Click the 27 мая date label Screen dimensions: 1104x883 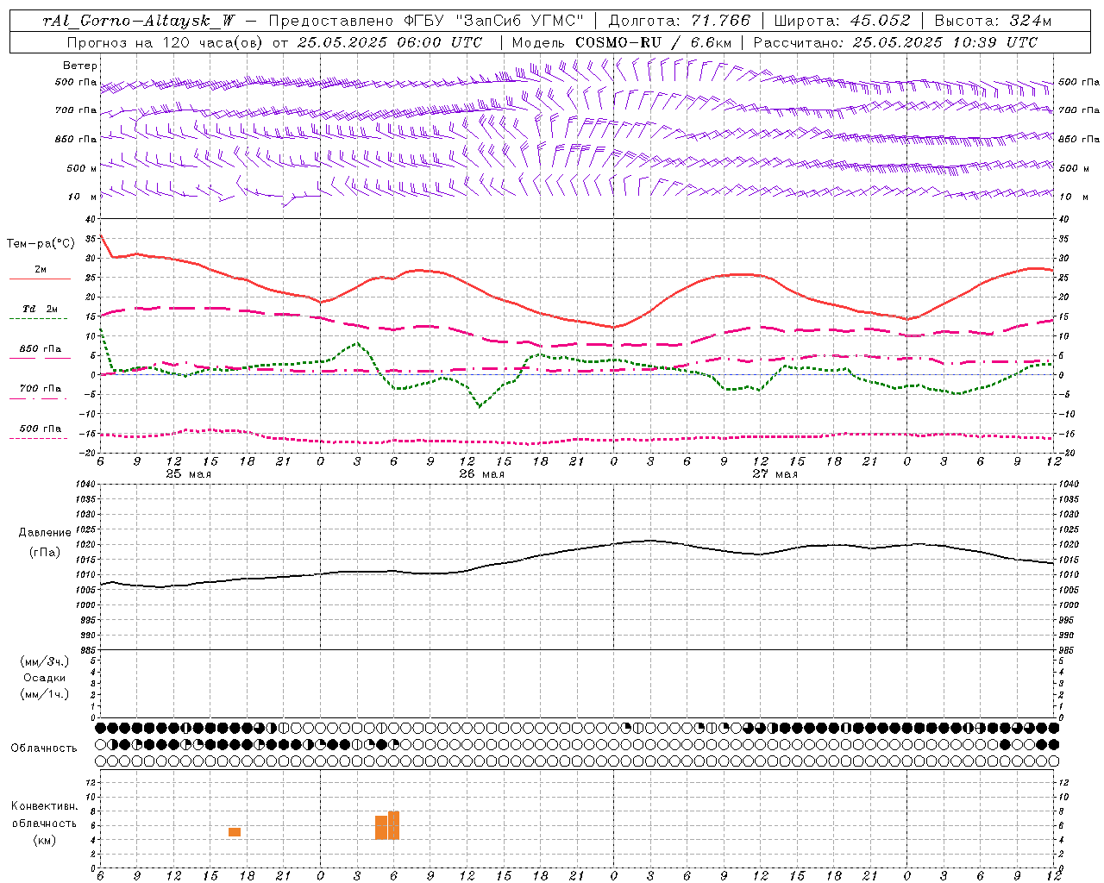click(775, 474)
